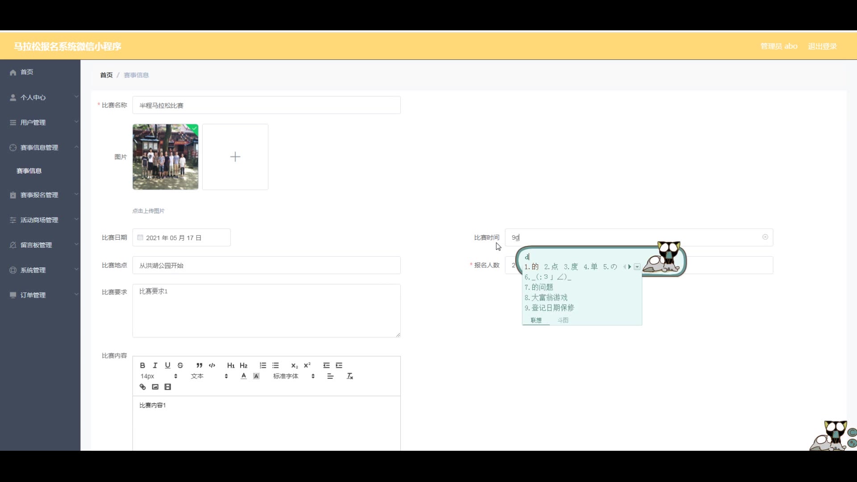
Task: Toggle italic formatting
Action: (155, 366)
